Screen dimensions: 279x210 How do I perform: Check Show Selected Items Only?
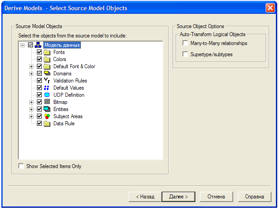point(21,166)
